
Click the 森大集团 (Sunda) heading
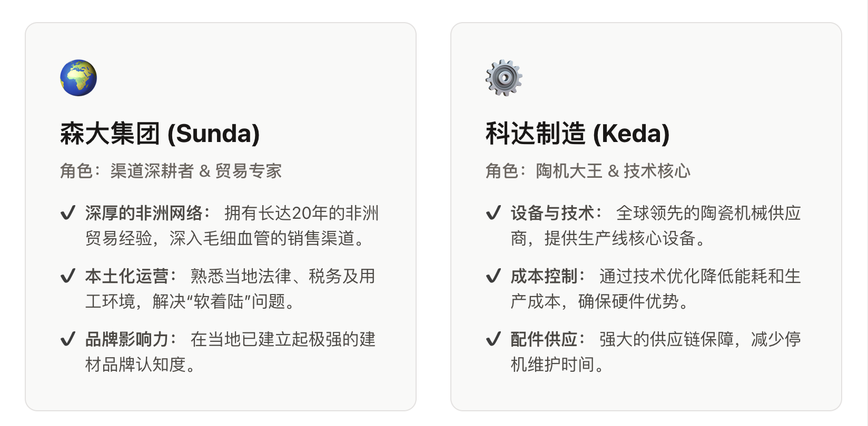[x=160, y=134]
